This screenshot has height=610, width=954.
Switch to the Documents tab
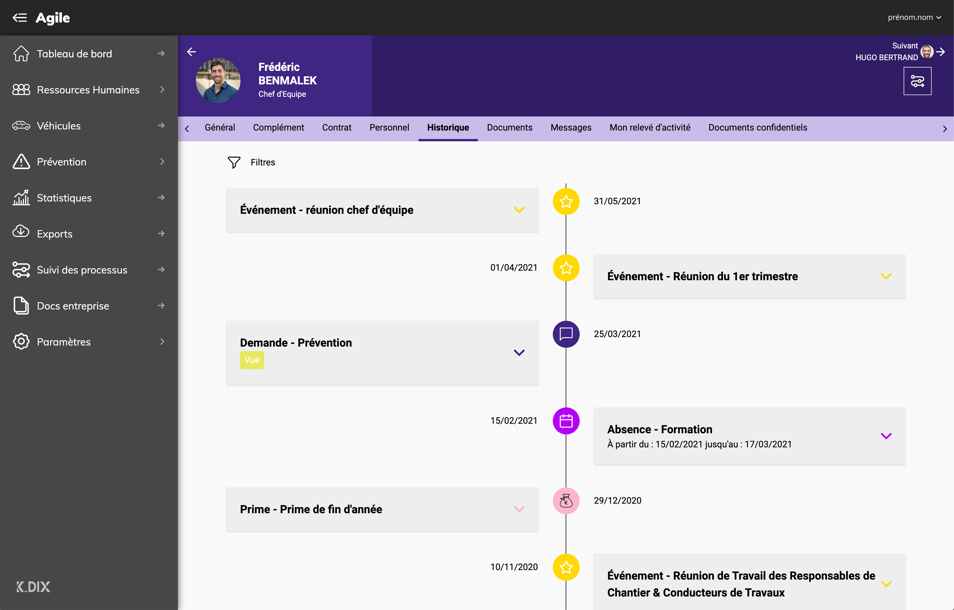pyautogui.click(x=509, y=128)
